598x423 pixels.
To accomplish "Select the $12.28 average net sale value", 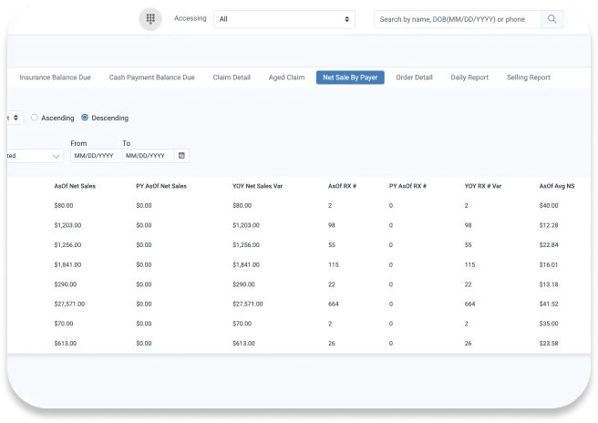I will click(x=549, y=225).
